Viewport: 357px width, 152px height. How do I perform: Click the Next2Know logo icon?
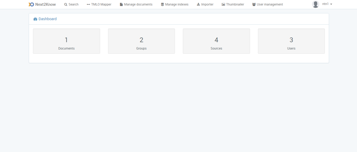click(31, 4)
